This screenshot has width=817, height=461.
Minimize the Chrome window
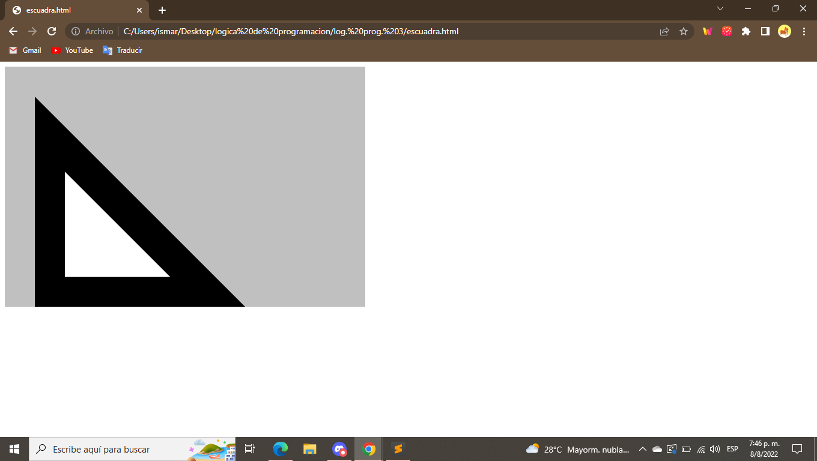click(x=748, y=9)
